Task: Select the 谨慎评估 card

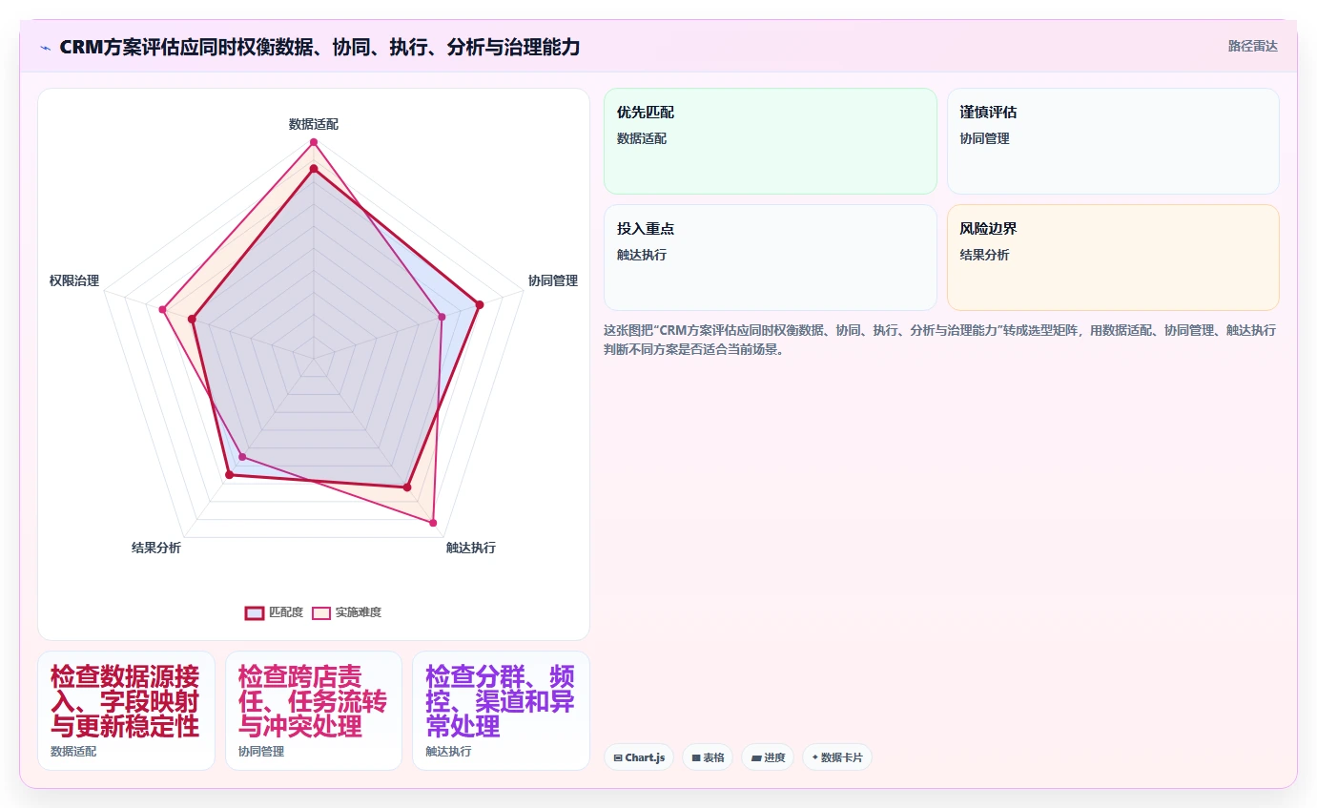Action: (1113, 141)
